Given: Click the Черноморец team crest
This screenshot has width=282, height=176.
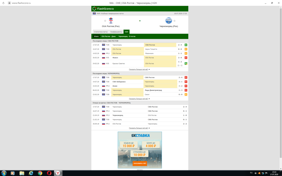Looking at the screenshot, I should [x=169, y=21].
